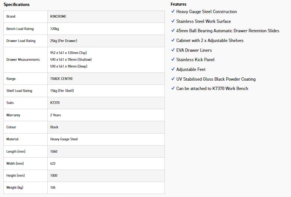The height and width of the screenshot is (197, 291).
Task: Click the Bench Load Rating label
Action: click(20, 29)
